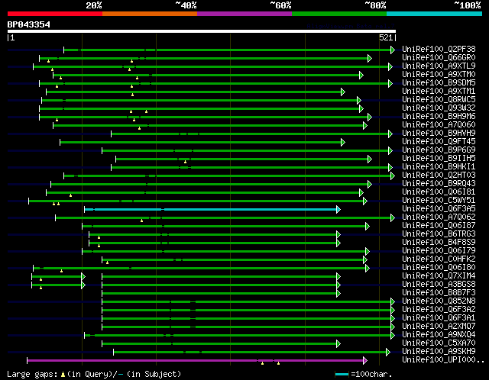This screenshot has width=489, height=380.
Task: Click the UniRef100_Q6F3A5 label
Action: [439, 209]
